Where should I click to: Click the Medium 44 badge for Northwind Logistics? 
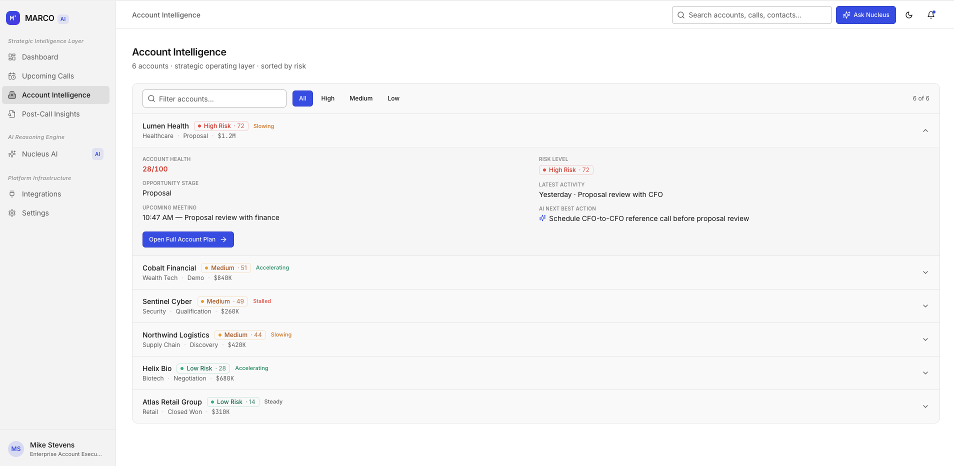[x=240, y=335]
